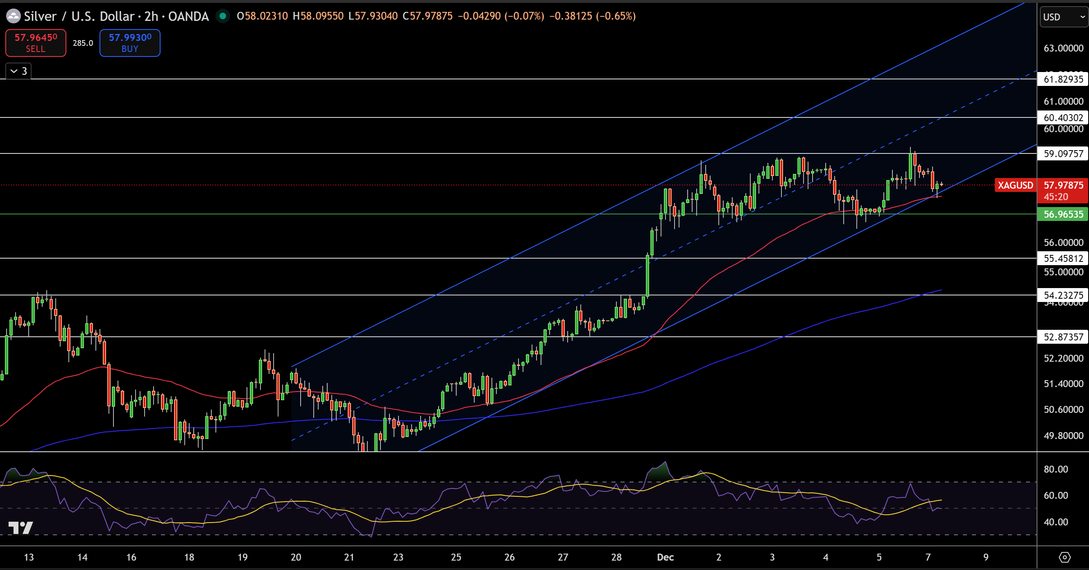Collapse the indicator legend showing 3

pos(18,71)
